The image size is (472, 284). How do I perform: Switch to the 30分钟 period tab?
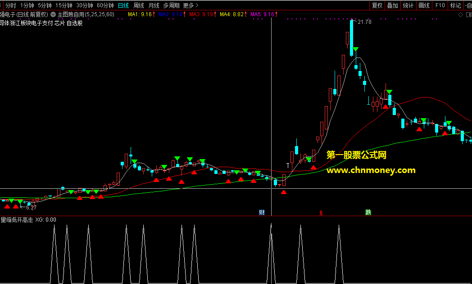[x=85, y=5]
